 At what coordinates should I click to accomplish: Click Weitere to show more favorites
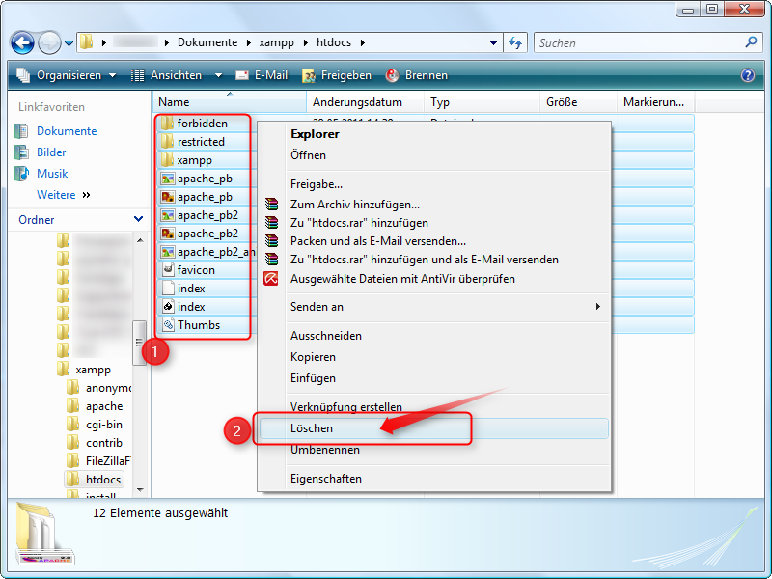pyautogui.click(x=64, y=195)
